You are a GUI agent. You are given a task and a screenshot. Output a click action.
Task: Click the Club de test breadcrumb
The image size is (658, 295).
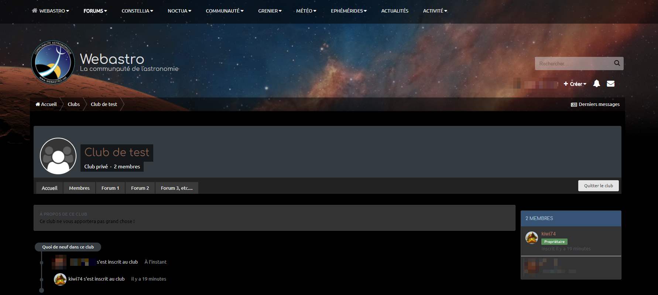[x=104, y=104]
